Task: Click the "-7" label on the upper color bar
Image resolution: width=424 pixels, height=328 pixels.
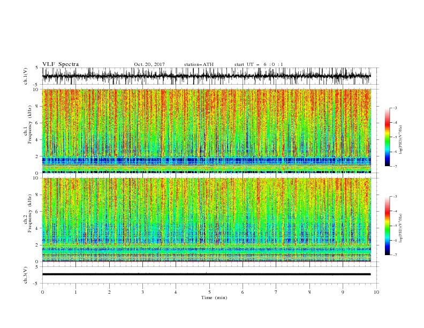Action: (395, 166)
